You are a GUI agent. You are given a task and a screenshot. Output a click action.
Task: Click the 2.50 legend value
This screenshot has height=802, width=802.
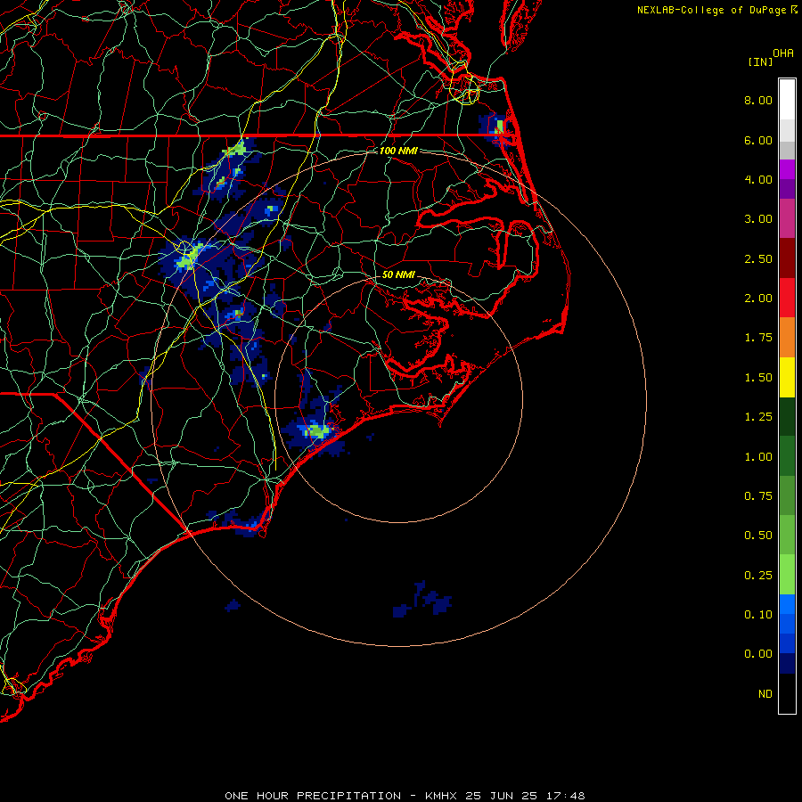[x=758, y=258]
